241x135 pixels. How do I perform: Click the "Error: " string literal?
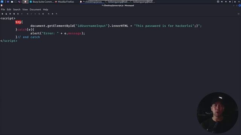pos(50,33)
